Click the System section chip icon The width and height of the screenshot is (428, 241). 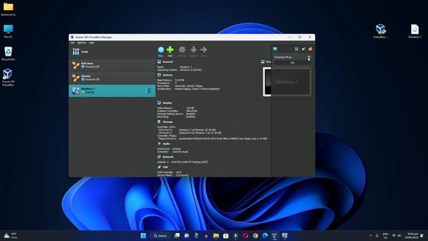[159, 75]
